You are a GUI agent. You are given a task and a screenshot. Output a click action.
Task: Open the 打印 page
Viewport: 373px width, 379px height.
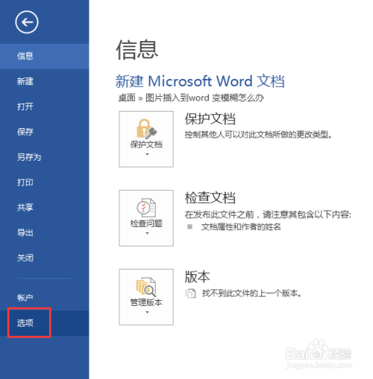[x=45, y=182]
